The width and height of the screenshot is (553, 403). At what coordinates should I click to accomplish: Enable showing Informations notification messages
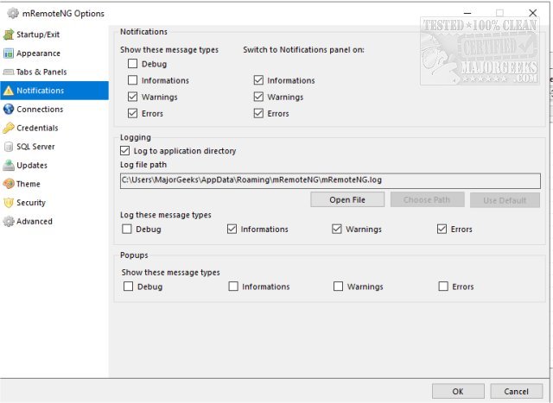point(132,80)
